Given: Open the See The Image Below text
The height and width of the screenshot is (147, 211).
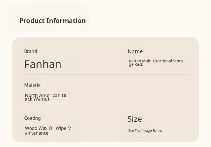Looking at the screenshot, I should tap(145, 131).
